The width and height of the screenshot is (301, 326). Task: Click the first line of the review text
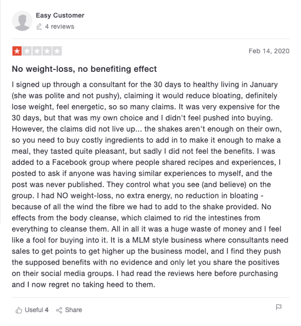[145, 84]
